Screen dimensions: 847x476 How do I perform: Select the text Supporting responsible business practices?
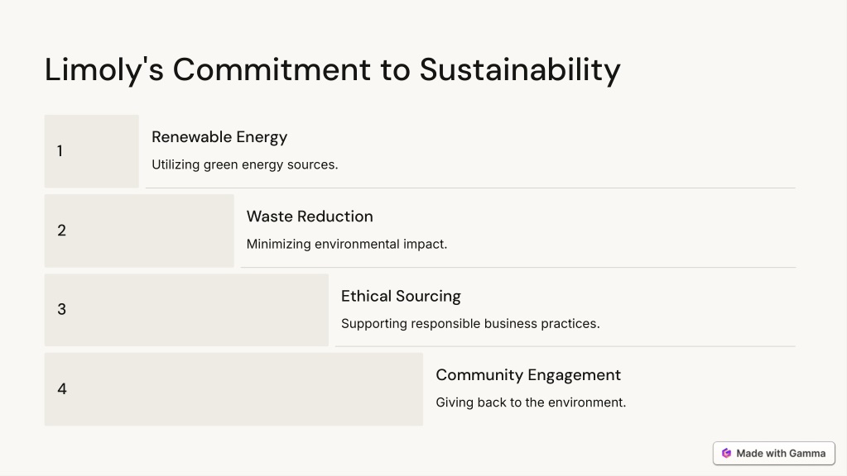[x=470, y=323]
